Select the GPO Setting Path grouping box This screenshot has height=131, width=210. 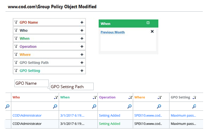72,86
